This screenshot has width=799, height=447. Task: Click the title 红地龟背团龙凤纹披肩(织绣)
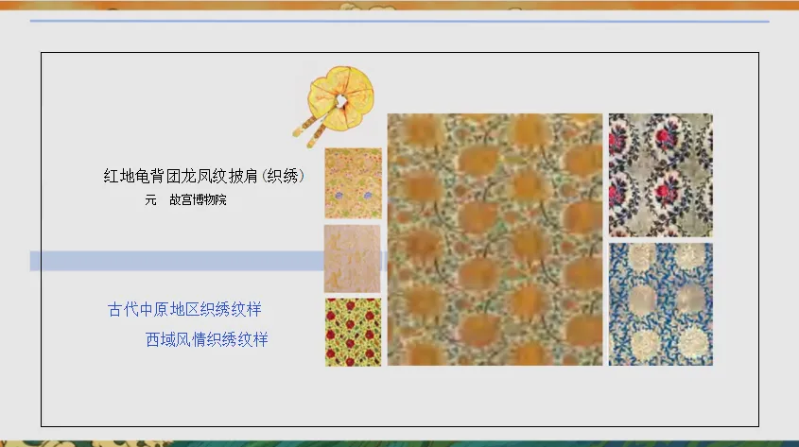[x=204, y=176]
